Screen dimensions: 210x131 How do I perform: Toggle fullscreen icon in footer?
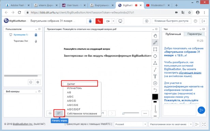204,124
